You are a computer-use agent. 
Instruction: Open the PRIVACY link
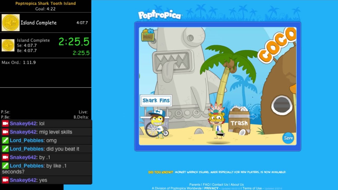pyautogui.click(x=211, y=188)
